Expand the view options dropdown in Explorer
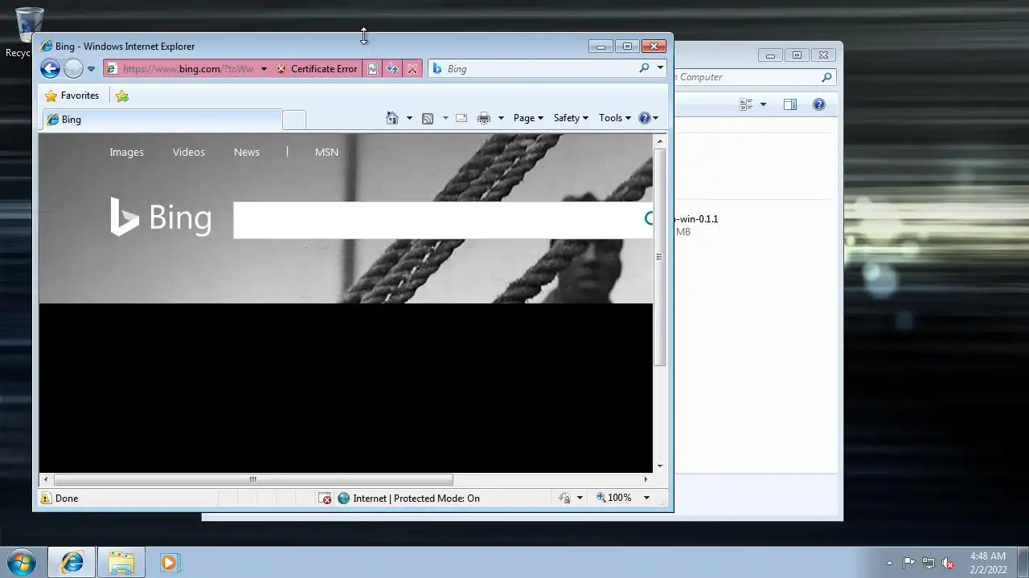This screenshot has width=1029, height=578. (x=763, y=104)
